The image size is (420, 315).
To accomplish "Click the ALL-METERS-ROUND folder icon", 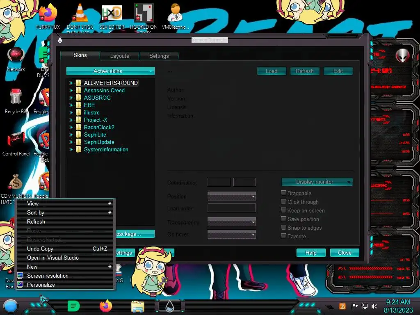I will [78, 83].
